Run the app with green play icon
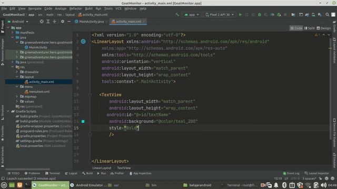337x189 pixels. (x=240, y=15)
